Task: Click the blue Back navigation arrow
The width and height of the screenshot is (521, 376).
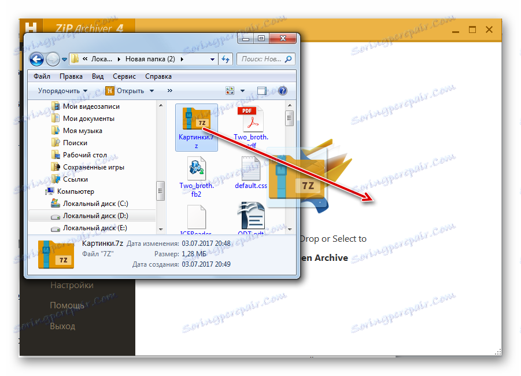Action: [x=36, y=60]
